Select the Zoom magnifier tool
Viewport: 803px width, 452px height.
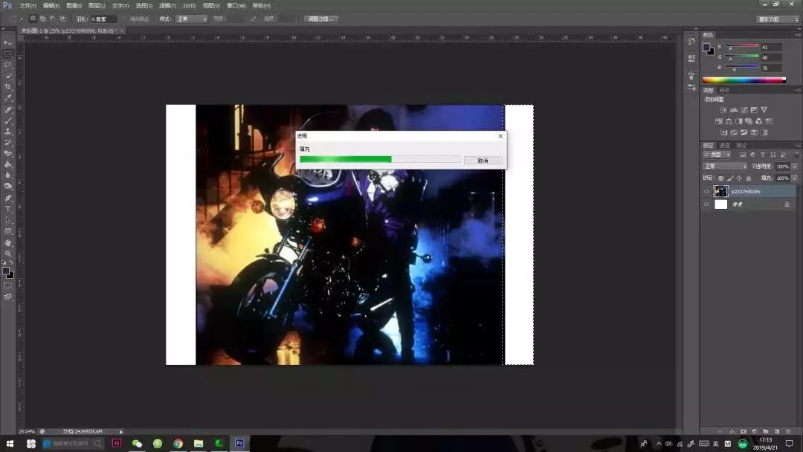(8, 254)
